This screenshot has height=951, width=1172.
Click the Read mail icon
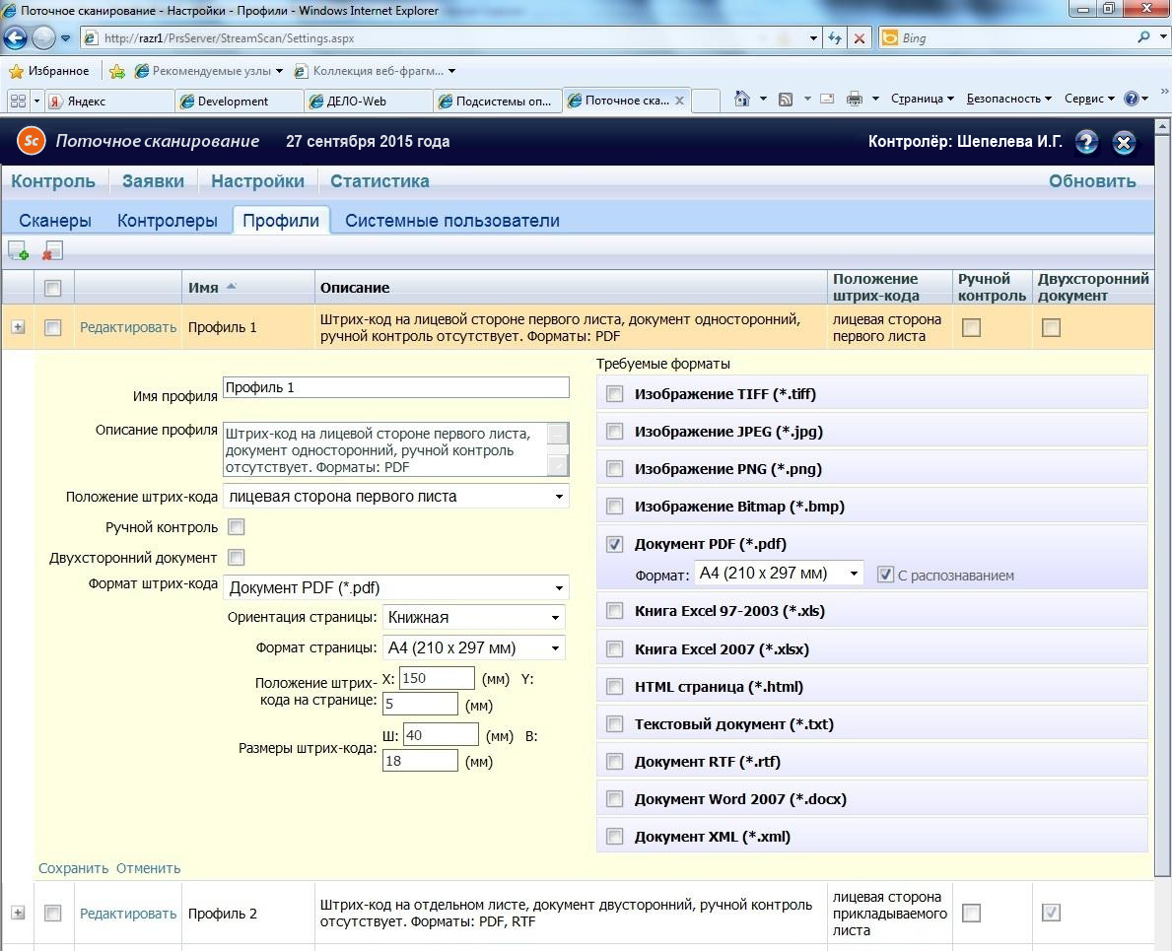[x=827, y=99]
